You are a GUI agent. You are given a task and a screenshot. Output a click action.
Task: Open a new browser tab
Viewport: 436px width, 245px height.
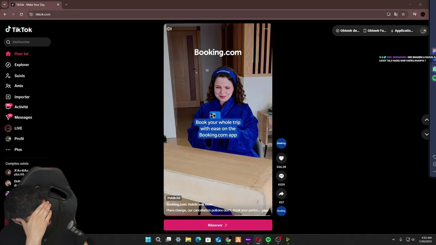[66, 5]
